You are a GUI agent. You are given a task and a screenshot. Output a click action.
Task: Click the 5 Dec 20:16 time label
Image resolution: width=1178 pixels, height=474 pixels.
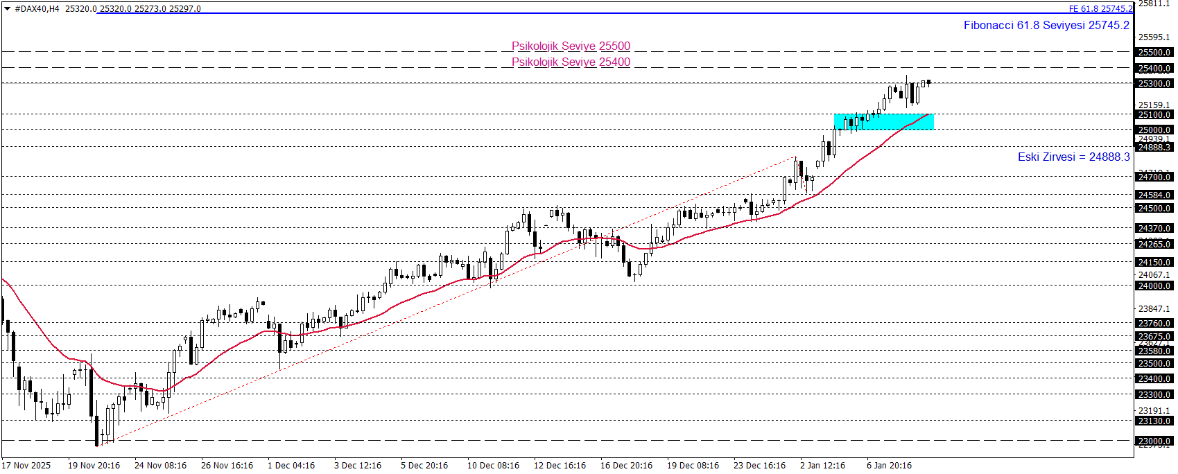[x=424, y=465]
